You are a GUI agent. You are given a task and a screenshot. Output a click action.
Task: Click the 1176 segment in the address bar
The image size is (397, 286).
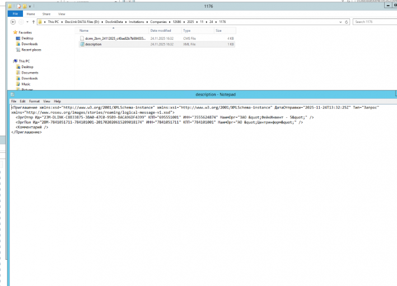tap(222, 22)
